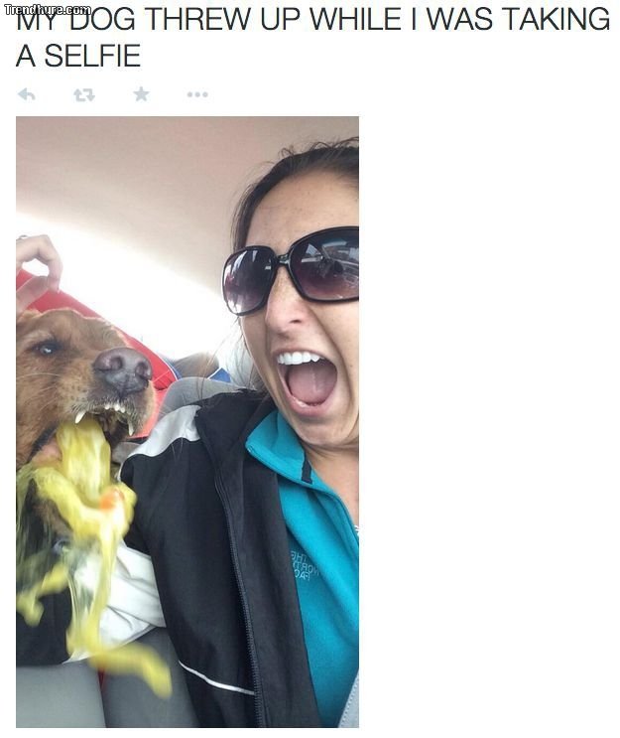Click the dog's nose in the photo

124,369
